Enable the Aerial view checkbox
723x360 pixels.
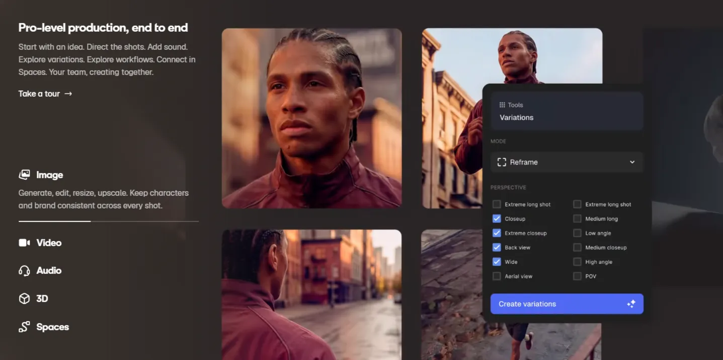click(x=497, y=276)
